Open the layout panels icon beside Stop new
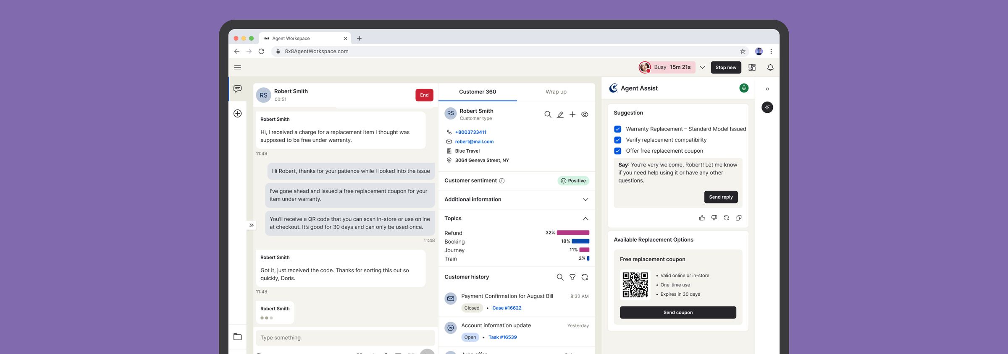 752,68
